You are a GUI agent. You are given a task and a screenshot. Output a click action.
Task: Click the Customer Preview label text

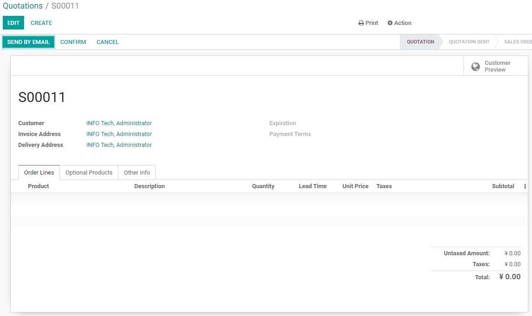click(x=497, y=66)
